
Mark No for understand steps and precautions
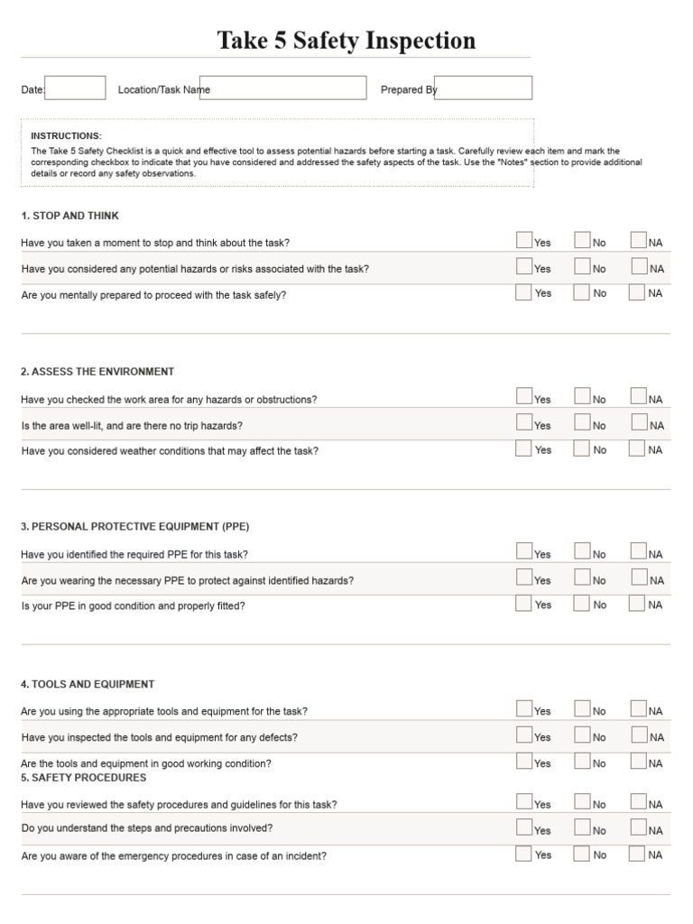coord(582,827)
